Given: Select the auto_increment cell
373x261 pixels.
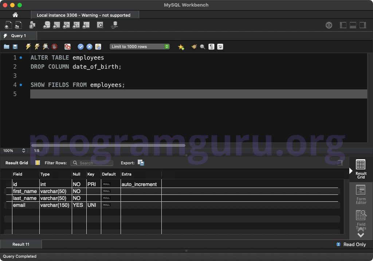Looking at the screenshot, I should click(141, 184).
